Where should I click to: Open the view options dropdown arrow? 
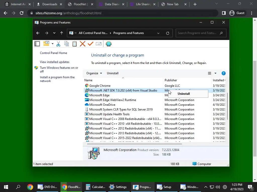click(215, 73)
